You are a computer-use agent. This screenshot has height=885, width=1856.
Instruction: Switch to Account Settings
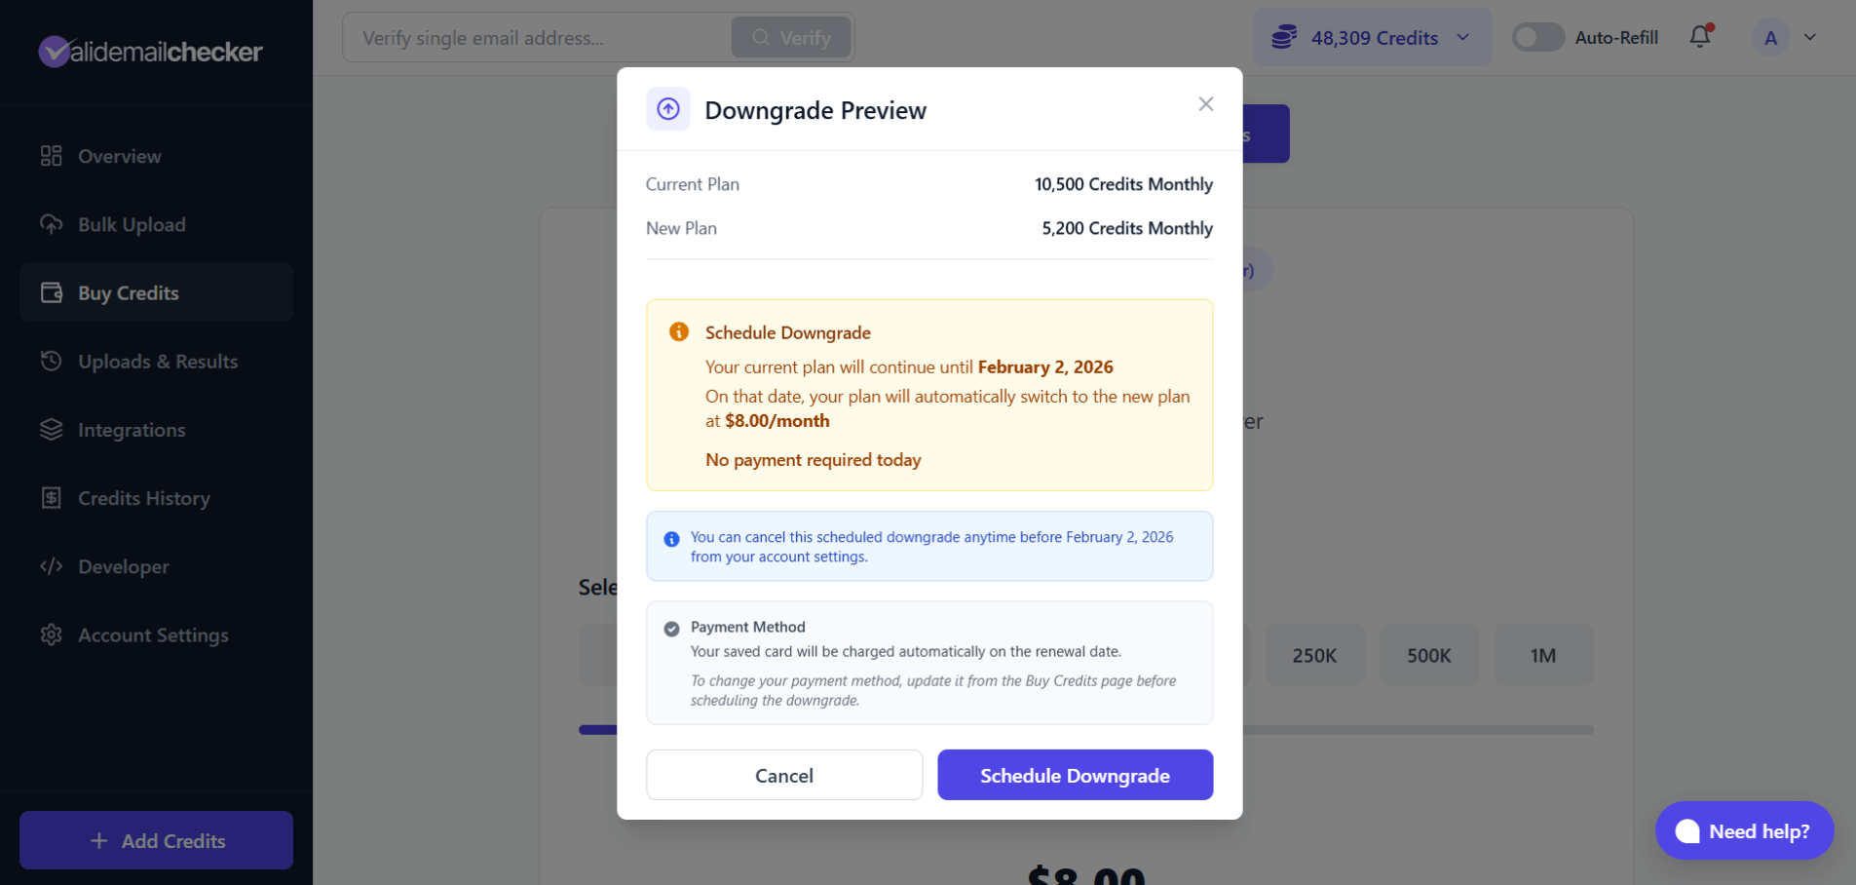click(x=53, y=635)
